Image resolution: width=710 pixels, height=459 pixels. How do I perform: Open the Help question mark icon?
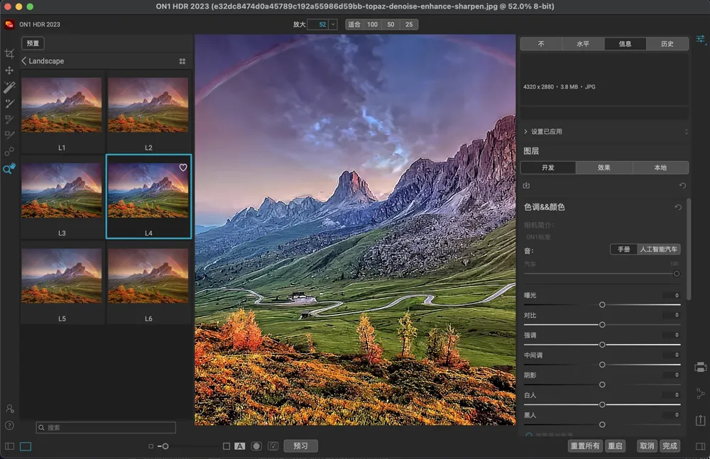click(9, 426)
